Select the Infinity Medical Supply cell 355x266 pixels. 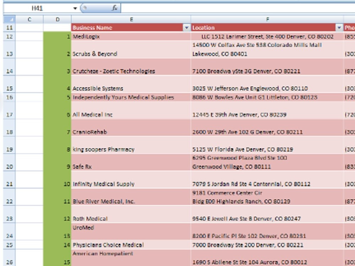(x=131, y=179)
